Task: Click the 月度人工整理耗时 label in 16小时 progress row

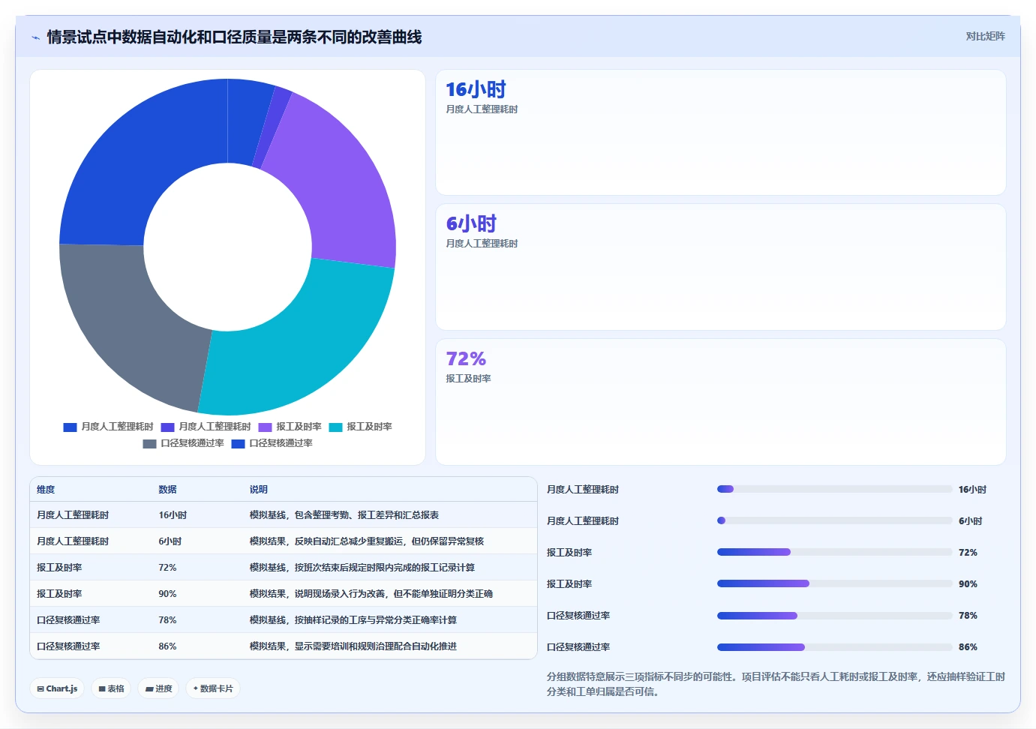Action: click(x=583, y=490)
